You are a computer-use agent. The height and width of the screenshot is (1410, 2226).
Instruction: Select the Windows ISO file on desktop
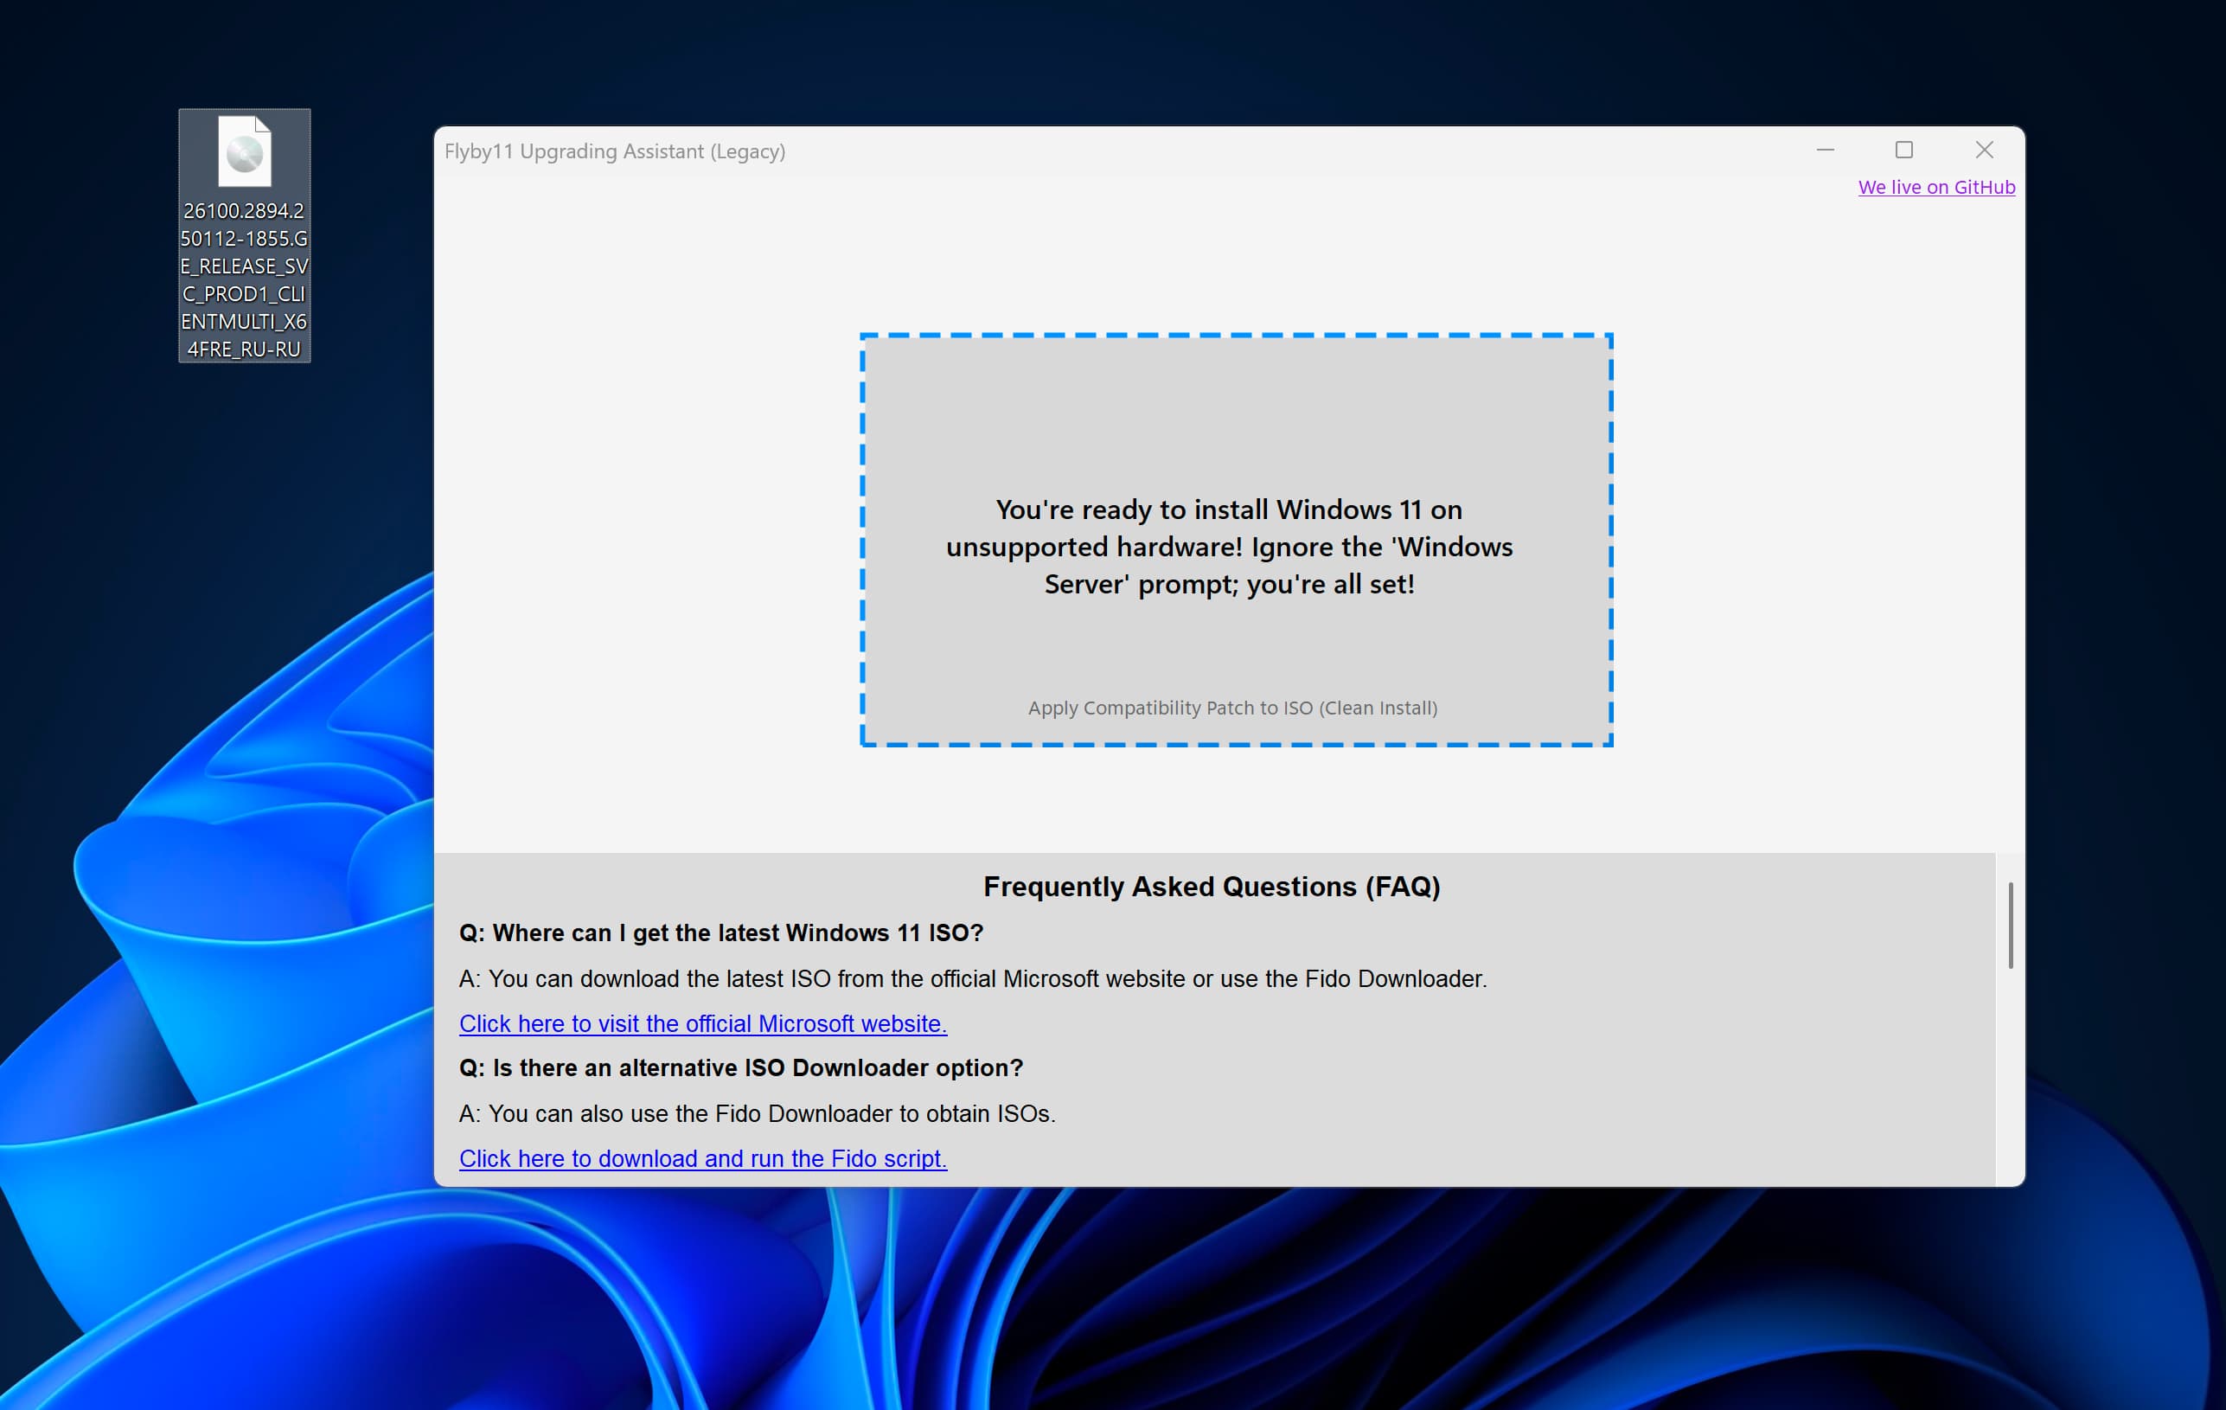click(x=244, y=236)
